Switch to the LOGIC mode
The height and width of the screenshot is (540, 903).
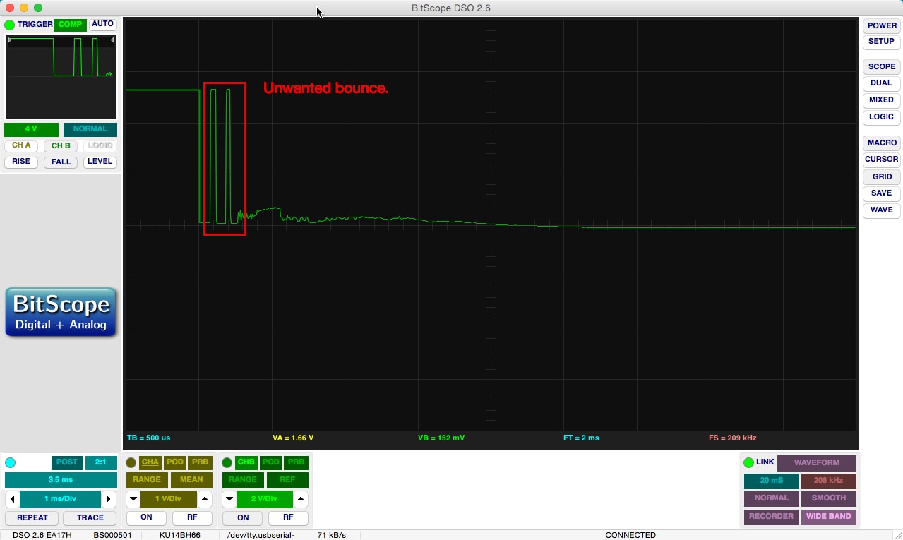[881, 117]
